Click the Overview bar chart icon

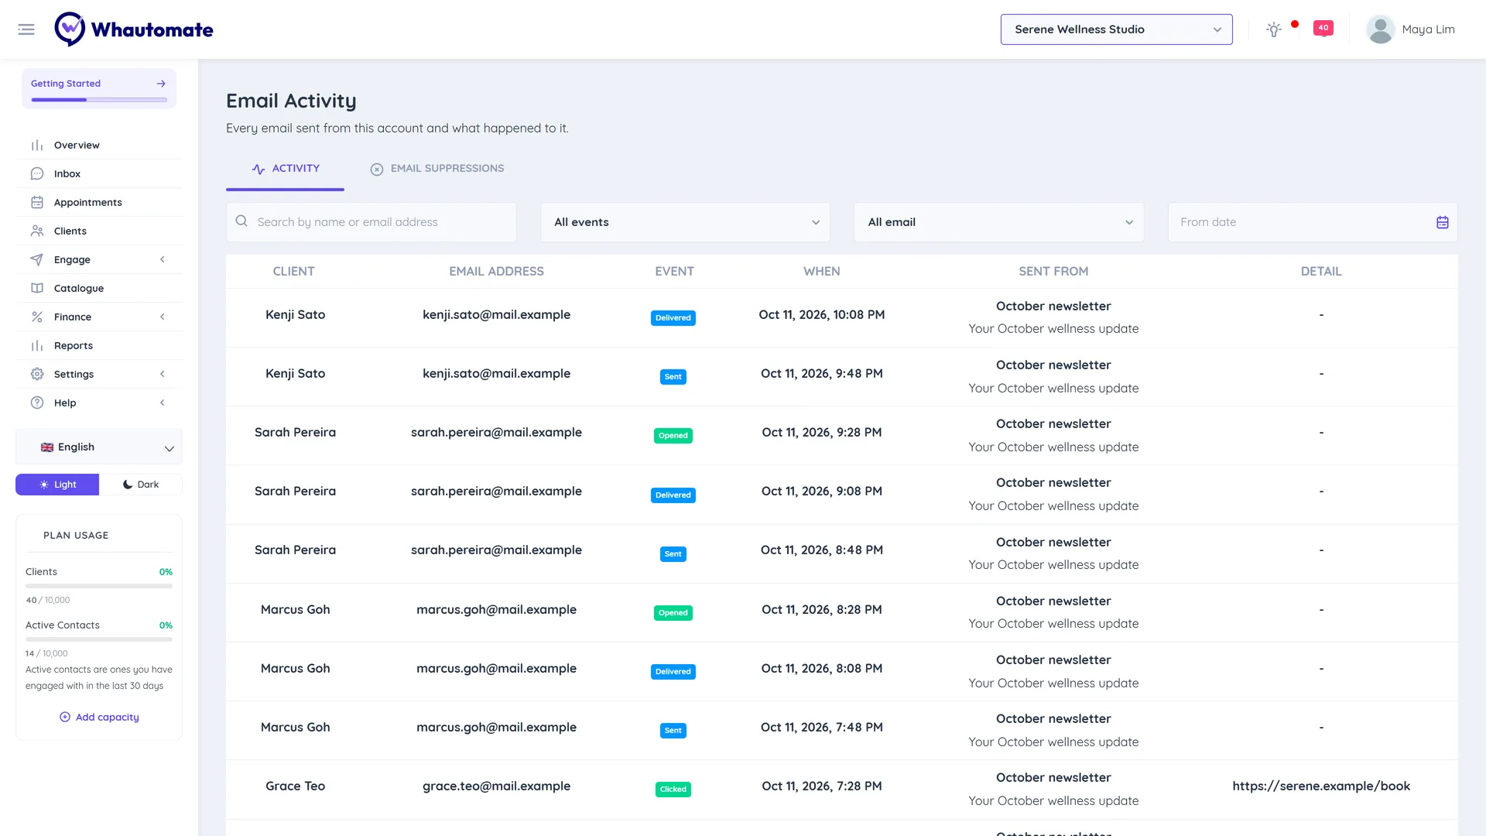[37, 146]
